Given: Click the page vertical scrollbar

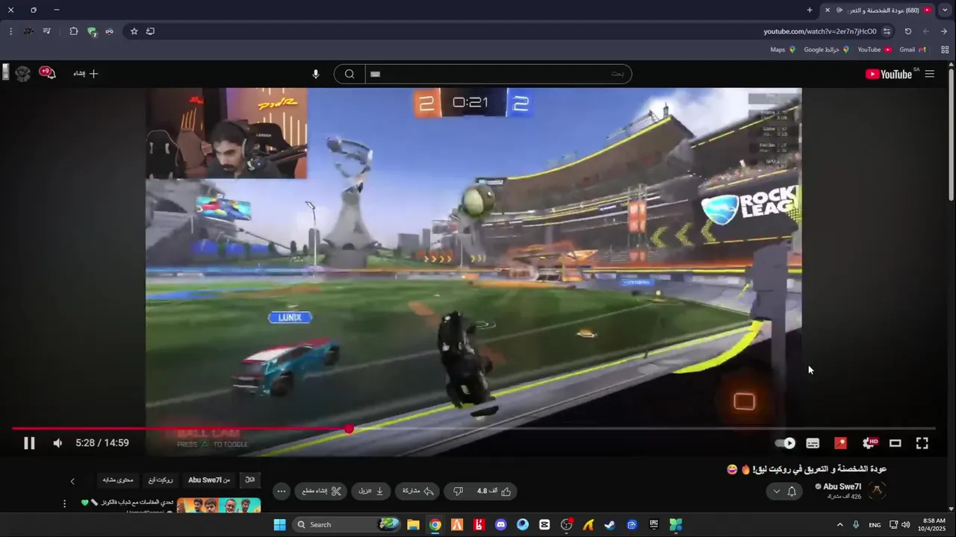Looking at the screenshot, I should [x=951, y=134].
